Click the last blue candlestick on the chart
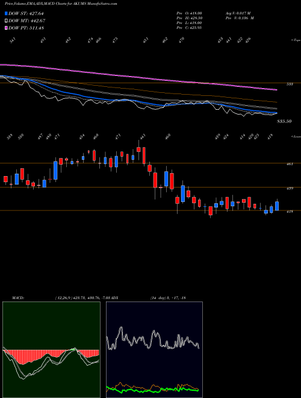The image size is (301, 398). (x=277, y=206)
